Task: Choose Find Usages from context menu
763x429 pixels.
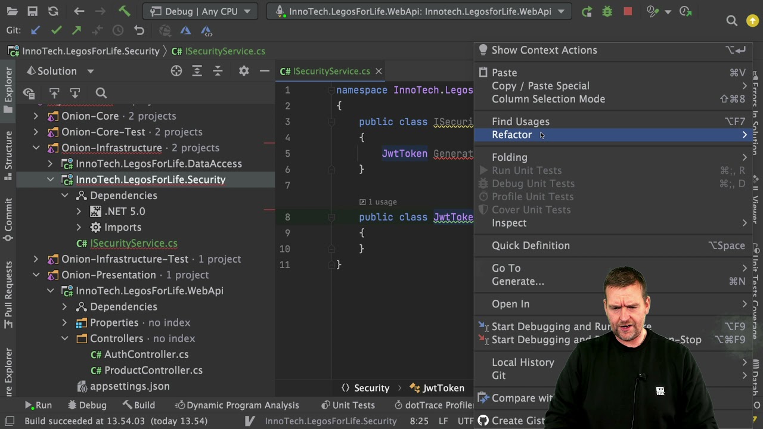Action: [613, 122]
